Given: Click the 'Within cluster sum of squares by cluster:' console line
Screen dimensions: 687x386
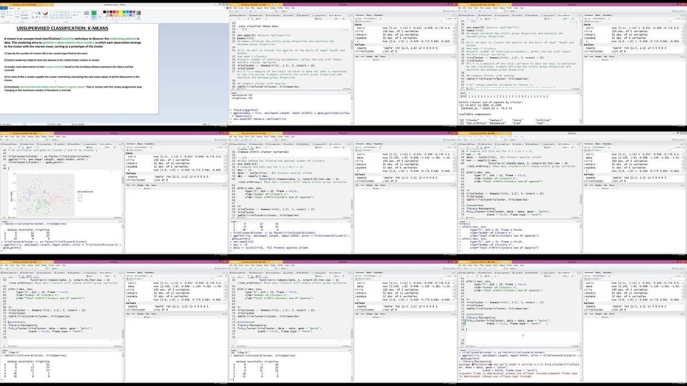Looking at the screenshot, I should pos(491,102).
